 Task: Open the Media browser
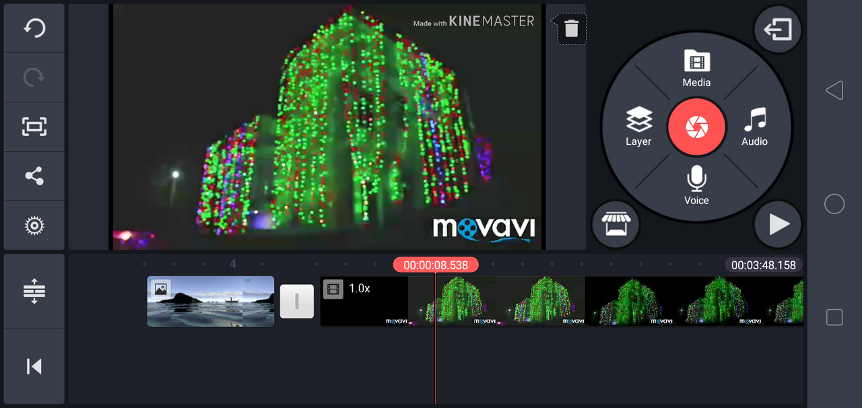point(696,68)
